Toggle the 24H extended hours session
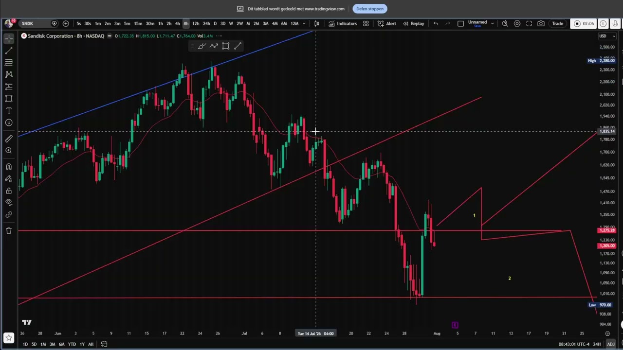The width and height of the screenshot is (623, 350). point(596,344)
